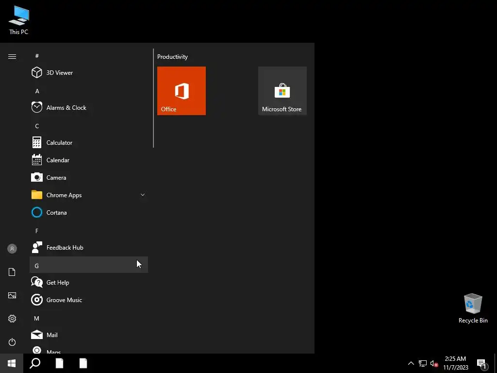
Task: Open the user account icon
Action: (x=12, y=249)
